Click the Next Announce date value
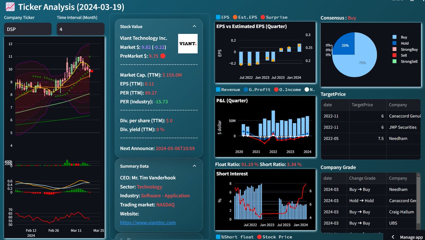The width and height of the screenshot is (425, 240). pos(175,148)
